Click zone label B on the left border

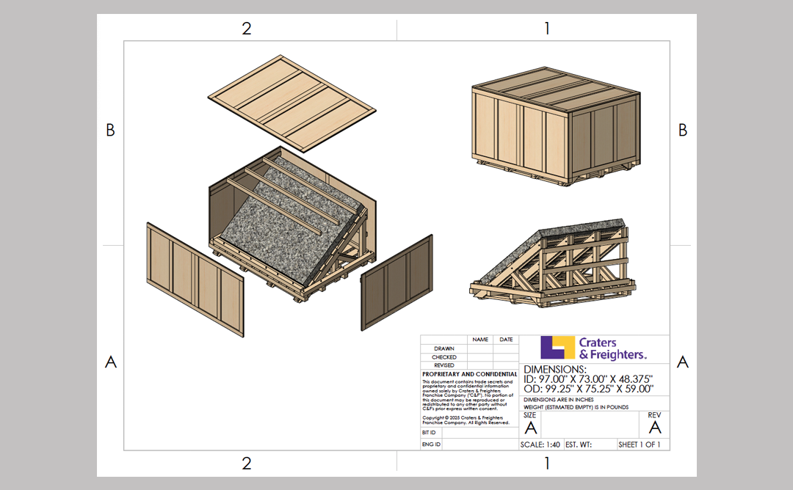(x=111, y=130)
